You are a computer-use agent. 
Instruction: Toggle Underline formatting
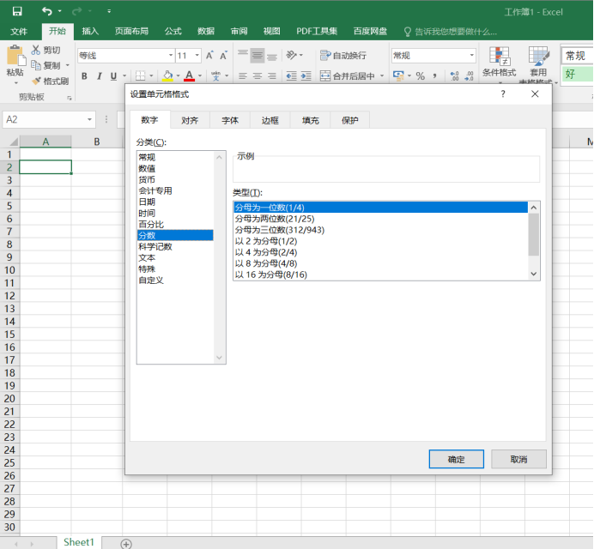113,76
